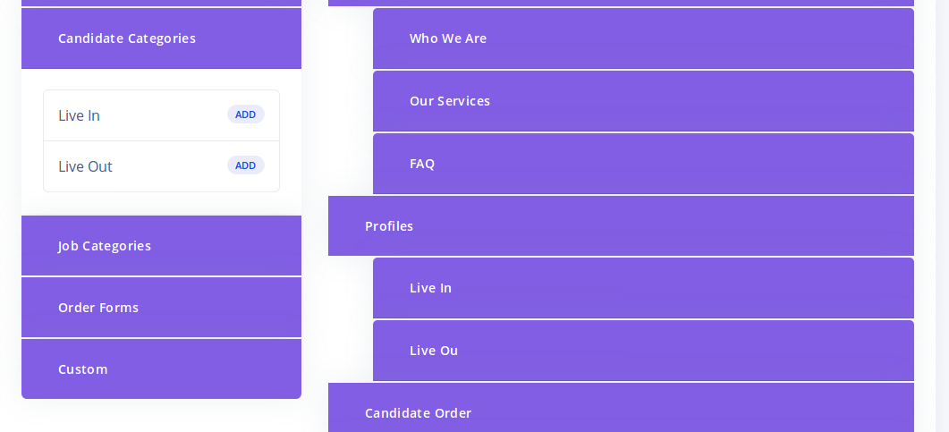
Task: Click the cut-off menu bar above Who We Are
Action: coord(621,3)
